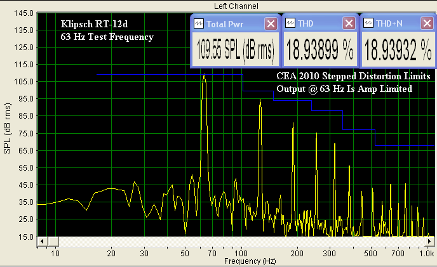Image resolution: width=437 pixels, height=267 pixels.
Task: Click the waveform icon in THD+N title bar
Action: coord(368,23)
